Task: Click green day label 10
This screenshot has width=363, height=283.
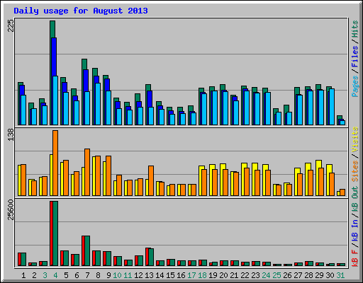Action: (x=117, y=275)
